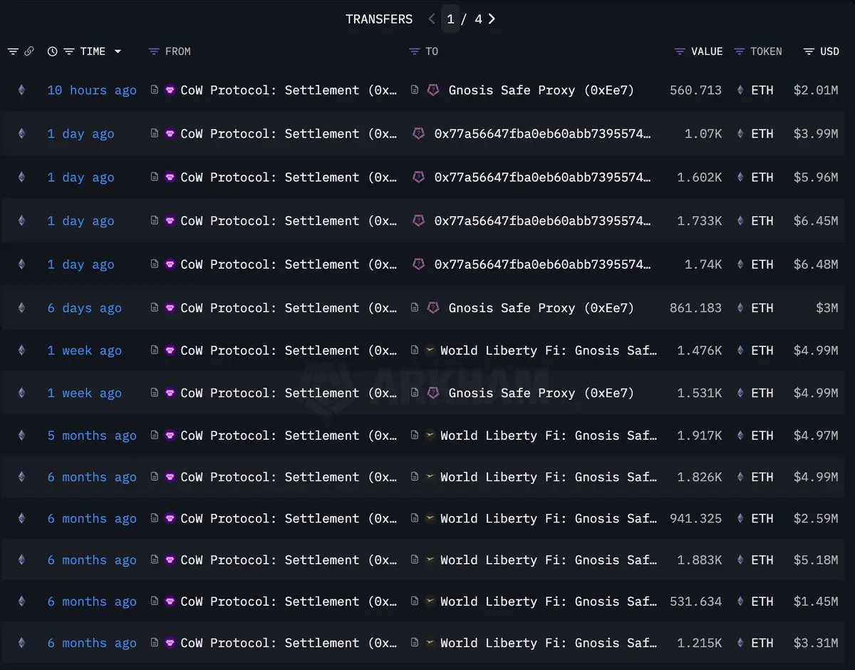Click Gnosis Safe icon in 560.713 row
Viewport: 855px width, 670px height.
tap(432, 90)
